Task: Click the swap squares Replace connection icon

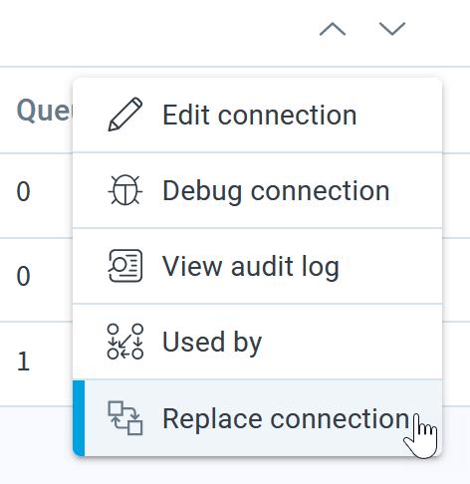Action: pos(125,418)
